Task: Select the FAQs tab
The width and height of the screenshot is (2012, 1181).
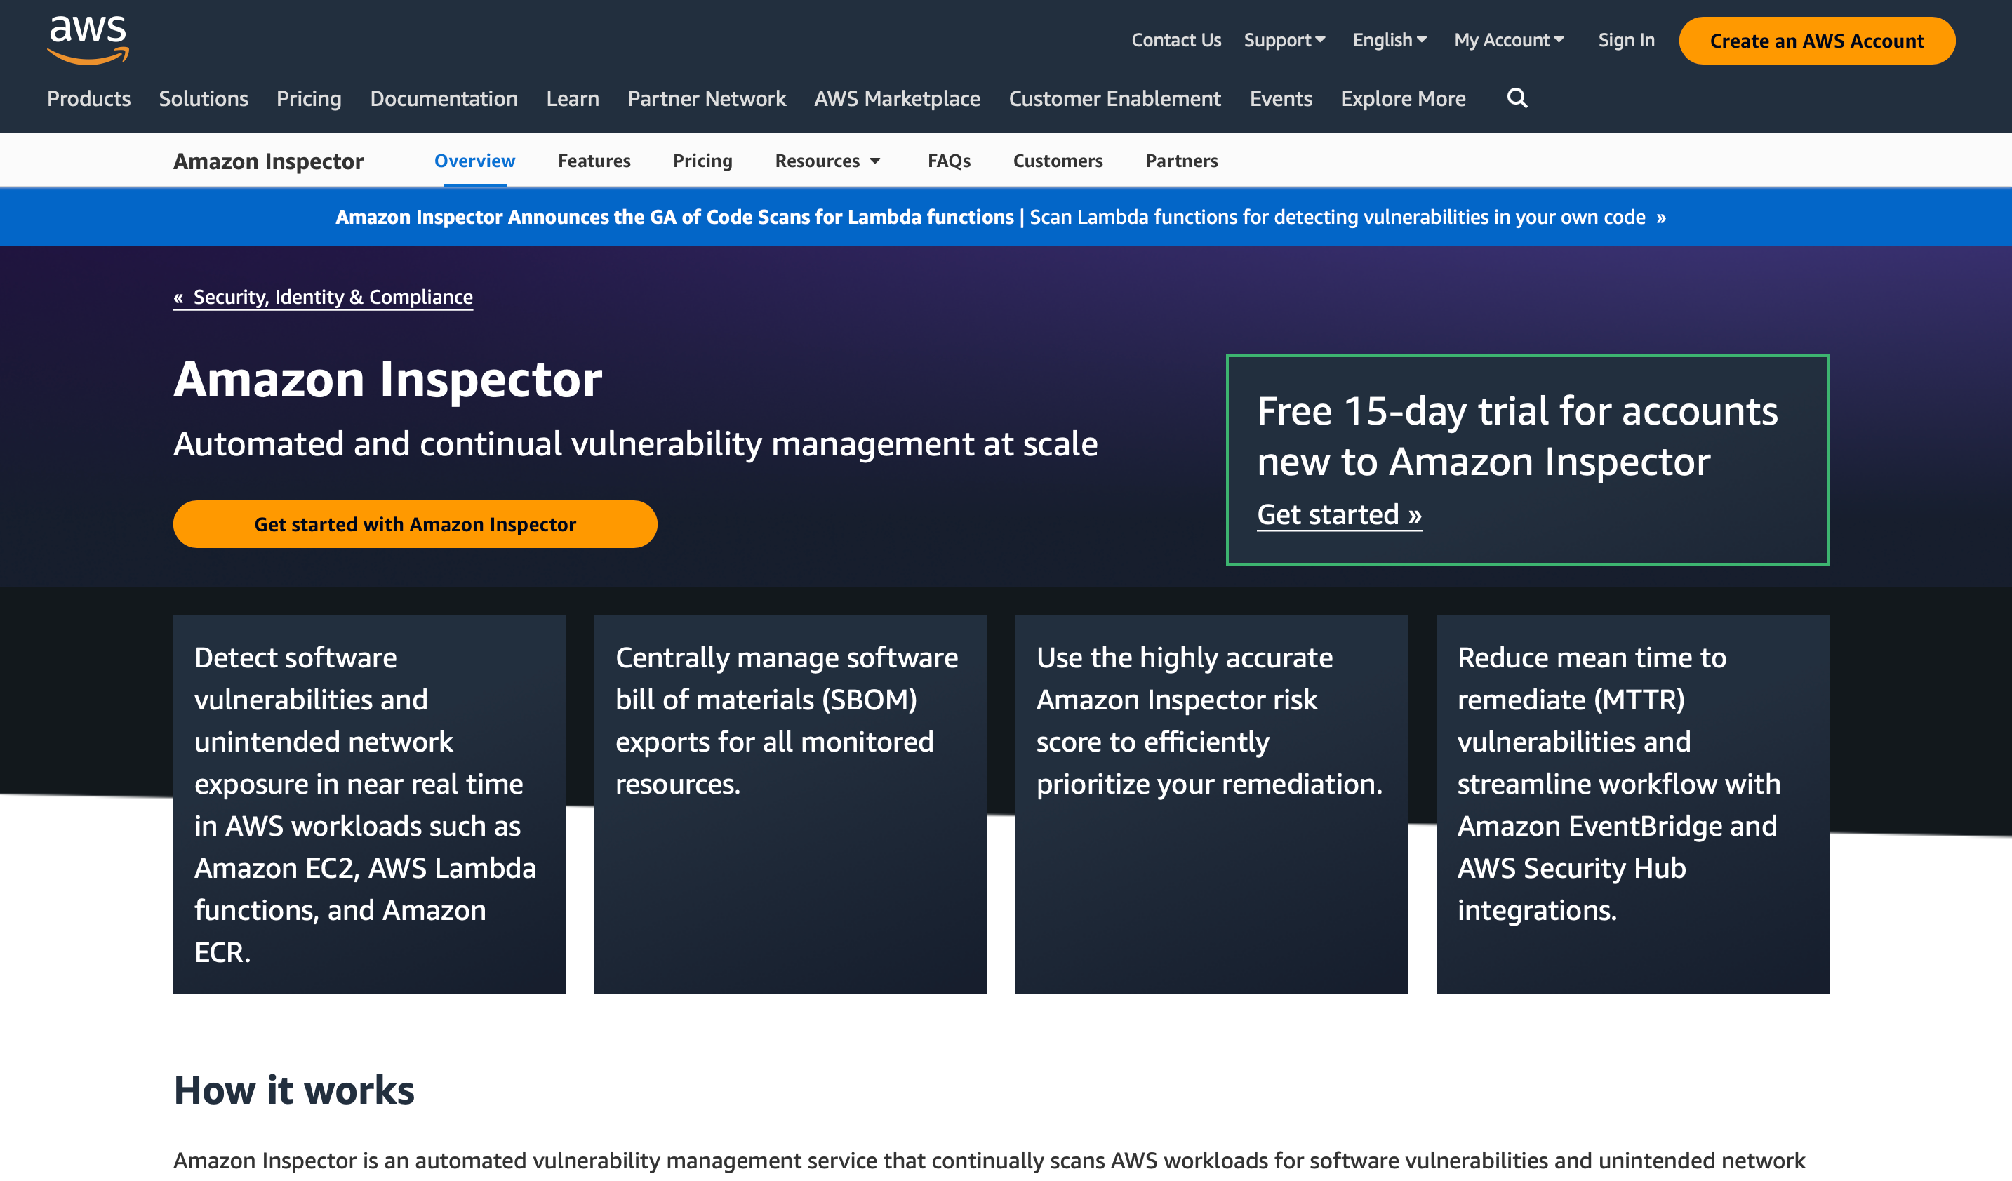Action: (949, 161)
